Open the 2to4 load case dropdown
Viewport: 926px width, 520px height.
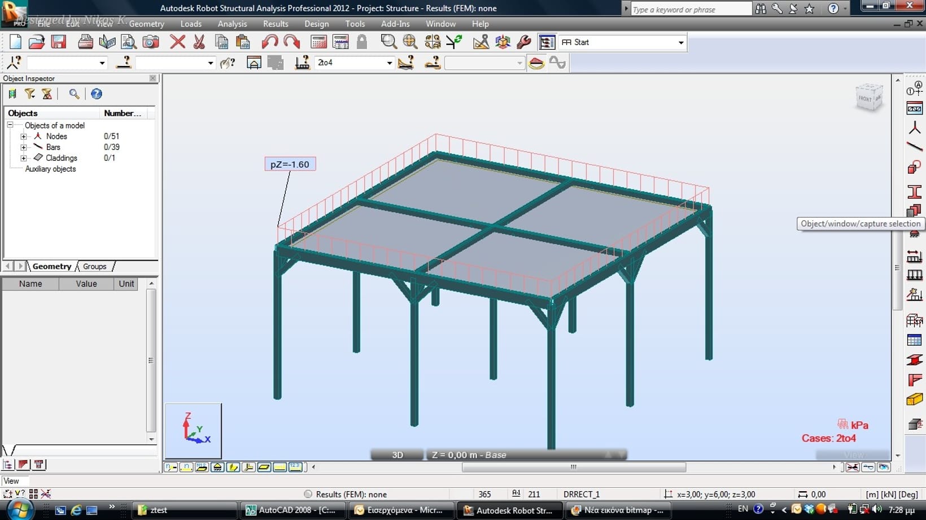point(389,63)
